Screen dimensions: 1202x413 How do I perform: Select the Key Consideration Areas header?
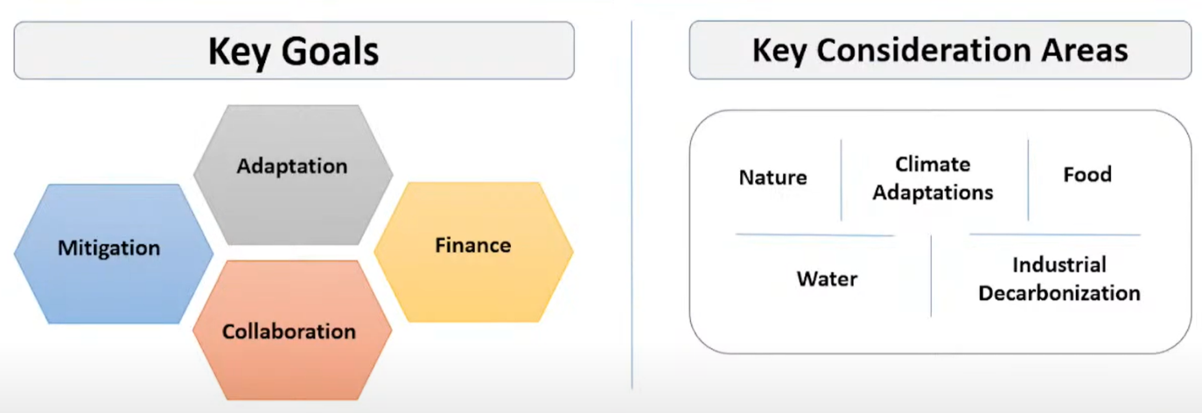point(940,51)
